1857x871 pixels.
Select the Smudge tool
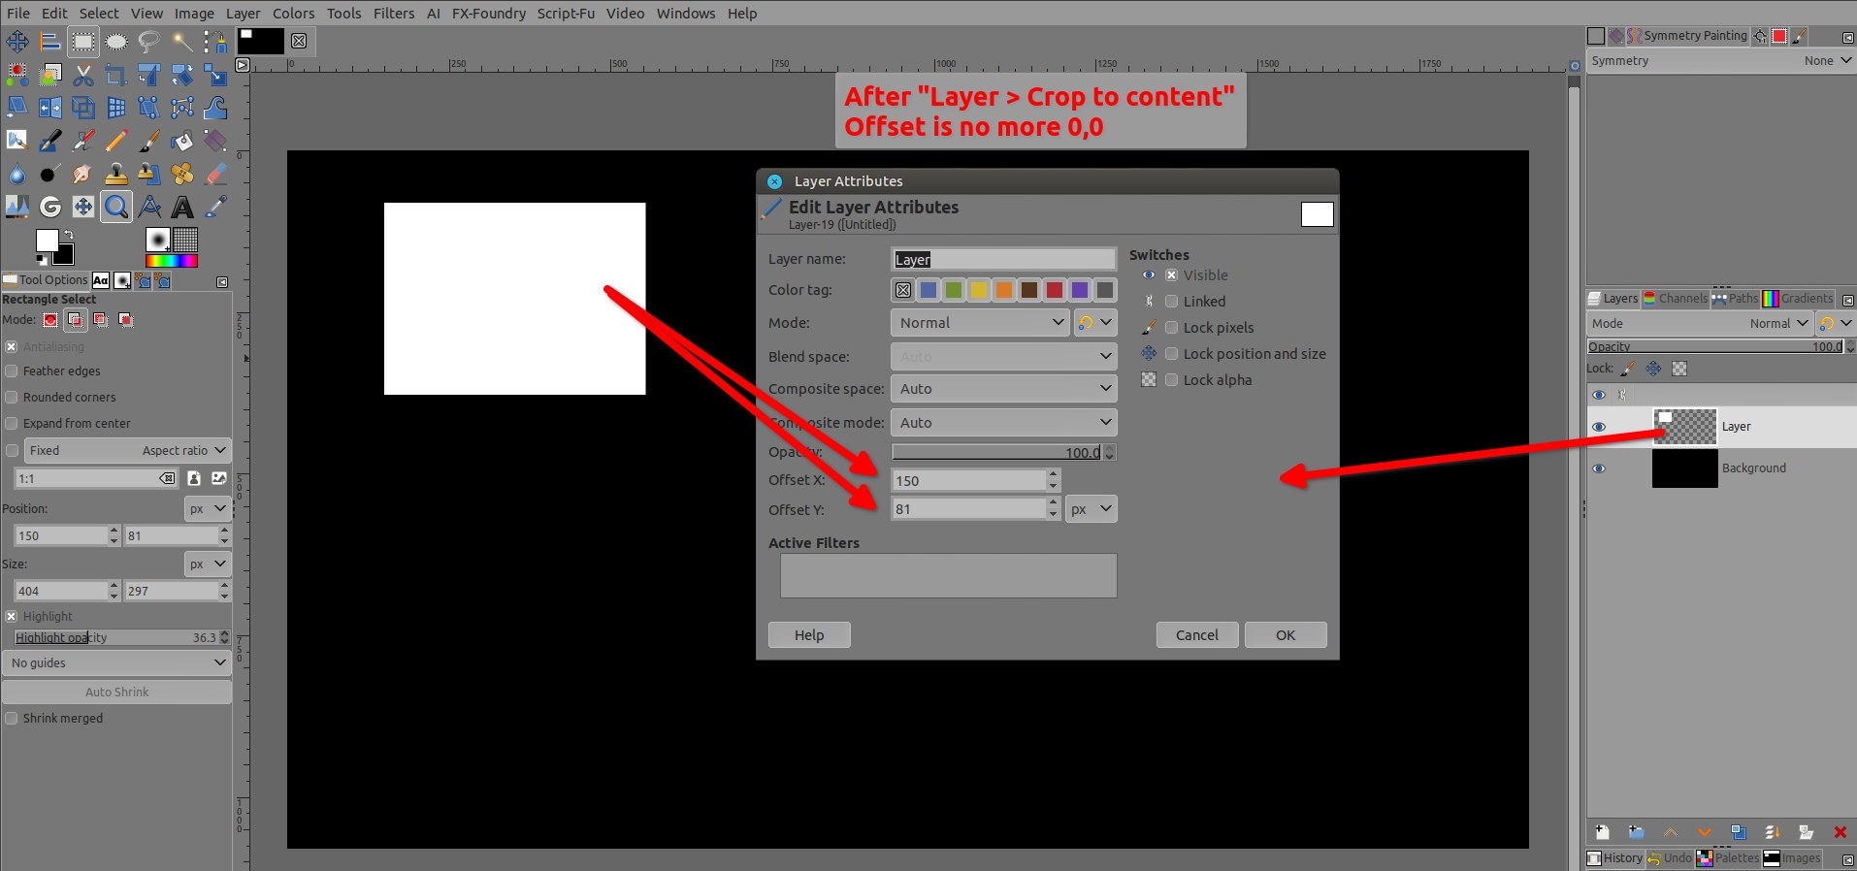click(83, 174)
